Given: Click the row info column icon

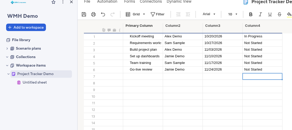Looking at the screenshot, I should tap(119, 30).
